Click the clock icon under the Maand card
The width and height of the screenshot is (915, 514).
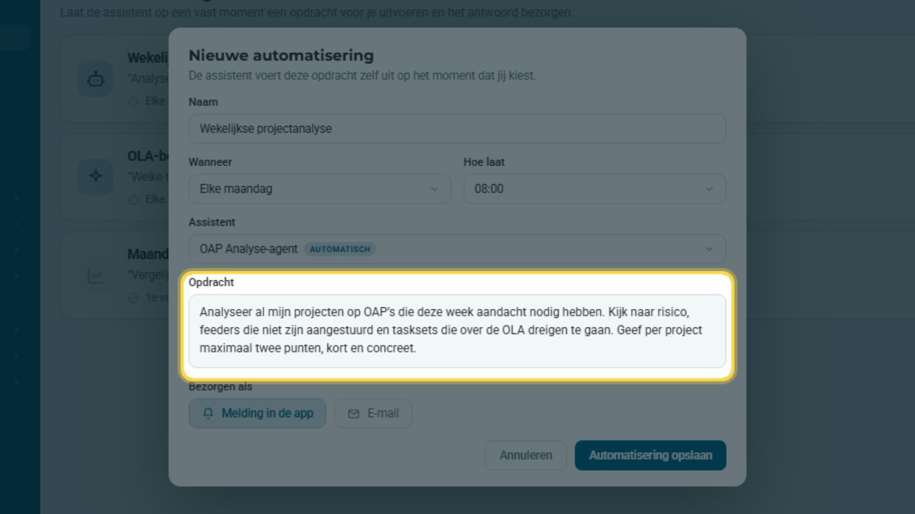133,298
